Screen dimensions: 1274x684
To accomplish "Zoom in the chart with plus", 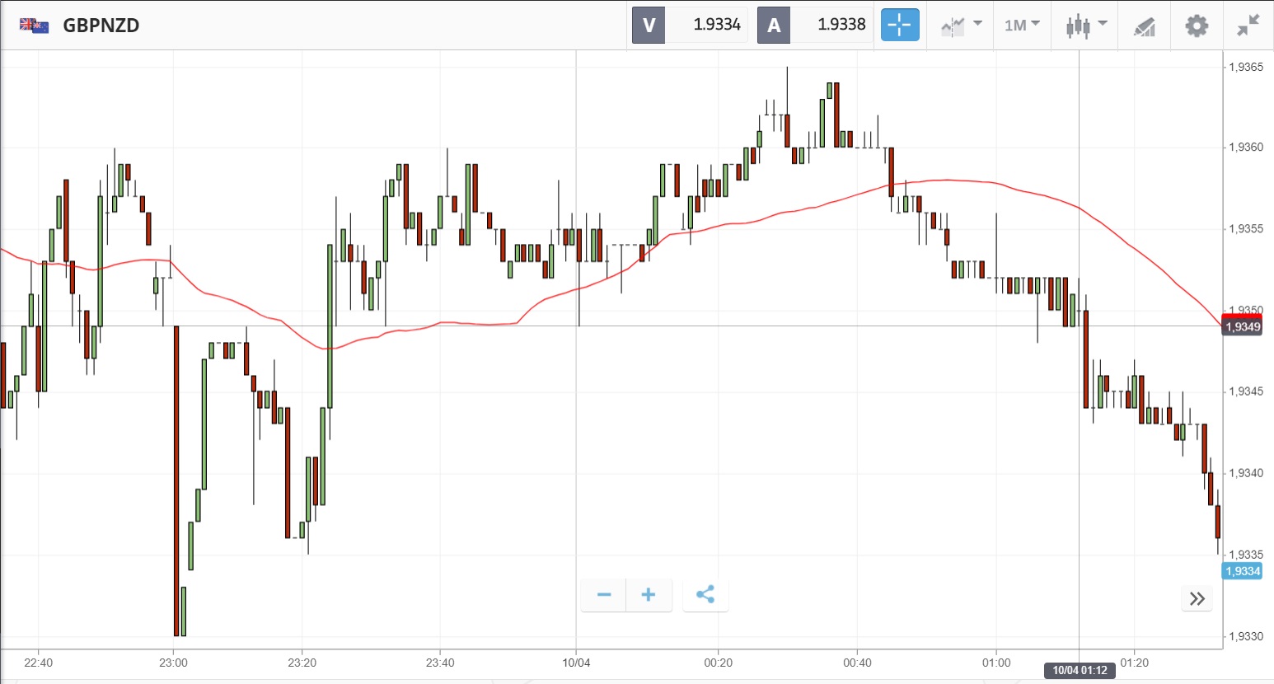I will coord(649,595).
